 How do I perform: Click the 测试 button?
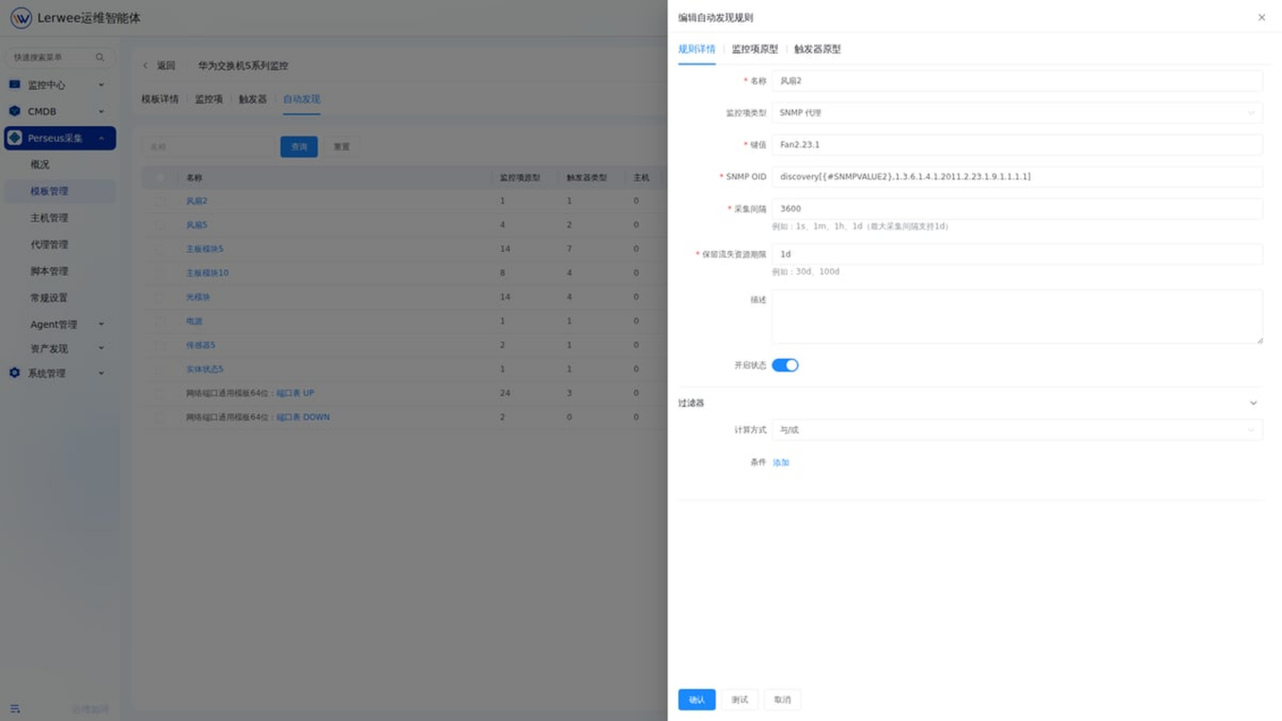[x=739, y=700]
